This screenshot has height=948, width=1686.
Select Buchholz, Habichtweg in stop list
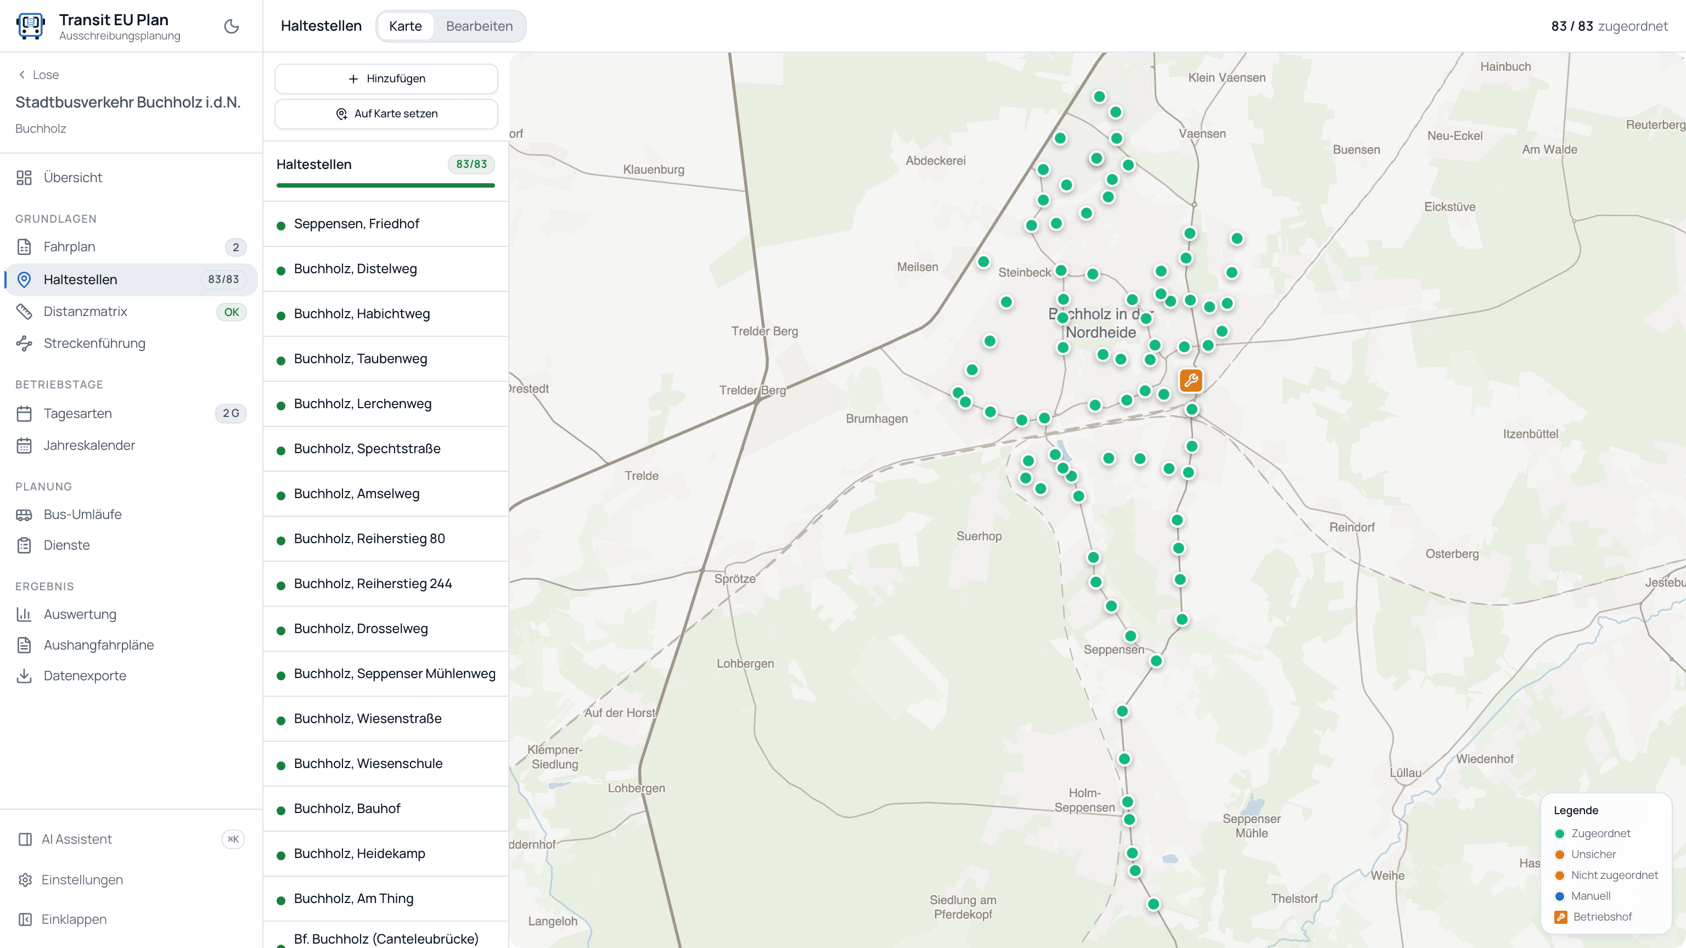click(x=385, y=314)
